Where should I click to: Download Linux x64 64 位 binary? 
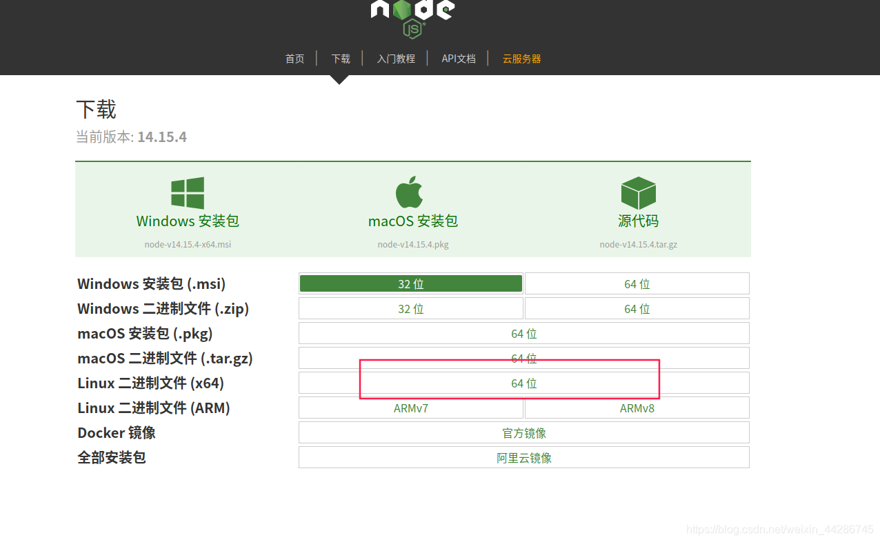(524, 383)
